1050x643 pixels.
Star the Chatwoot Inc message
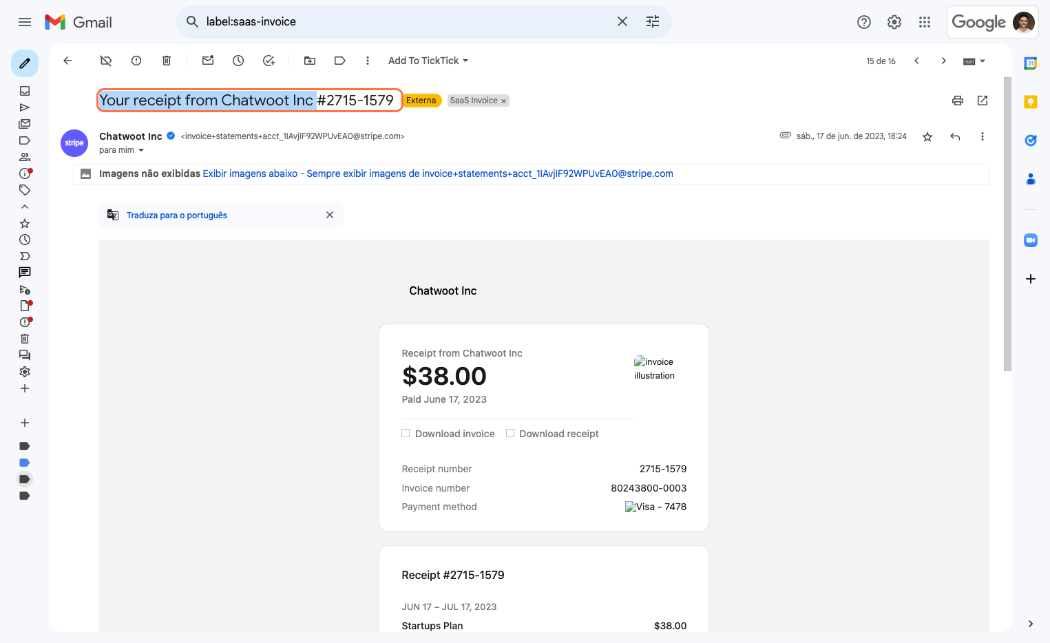[927, 136]
